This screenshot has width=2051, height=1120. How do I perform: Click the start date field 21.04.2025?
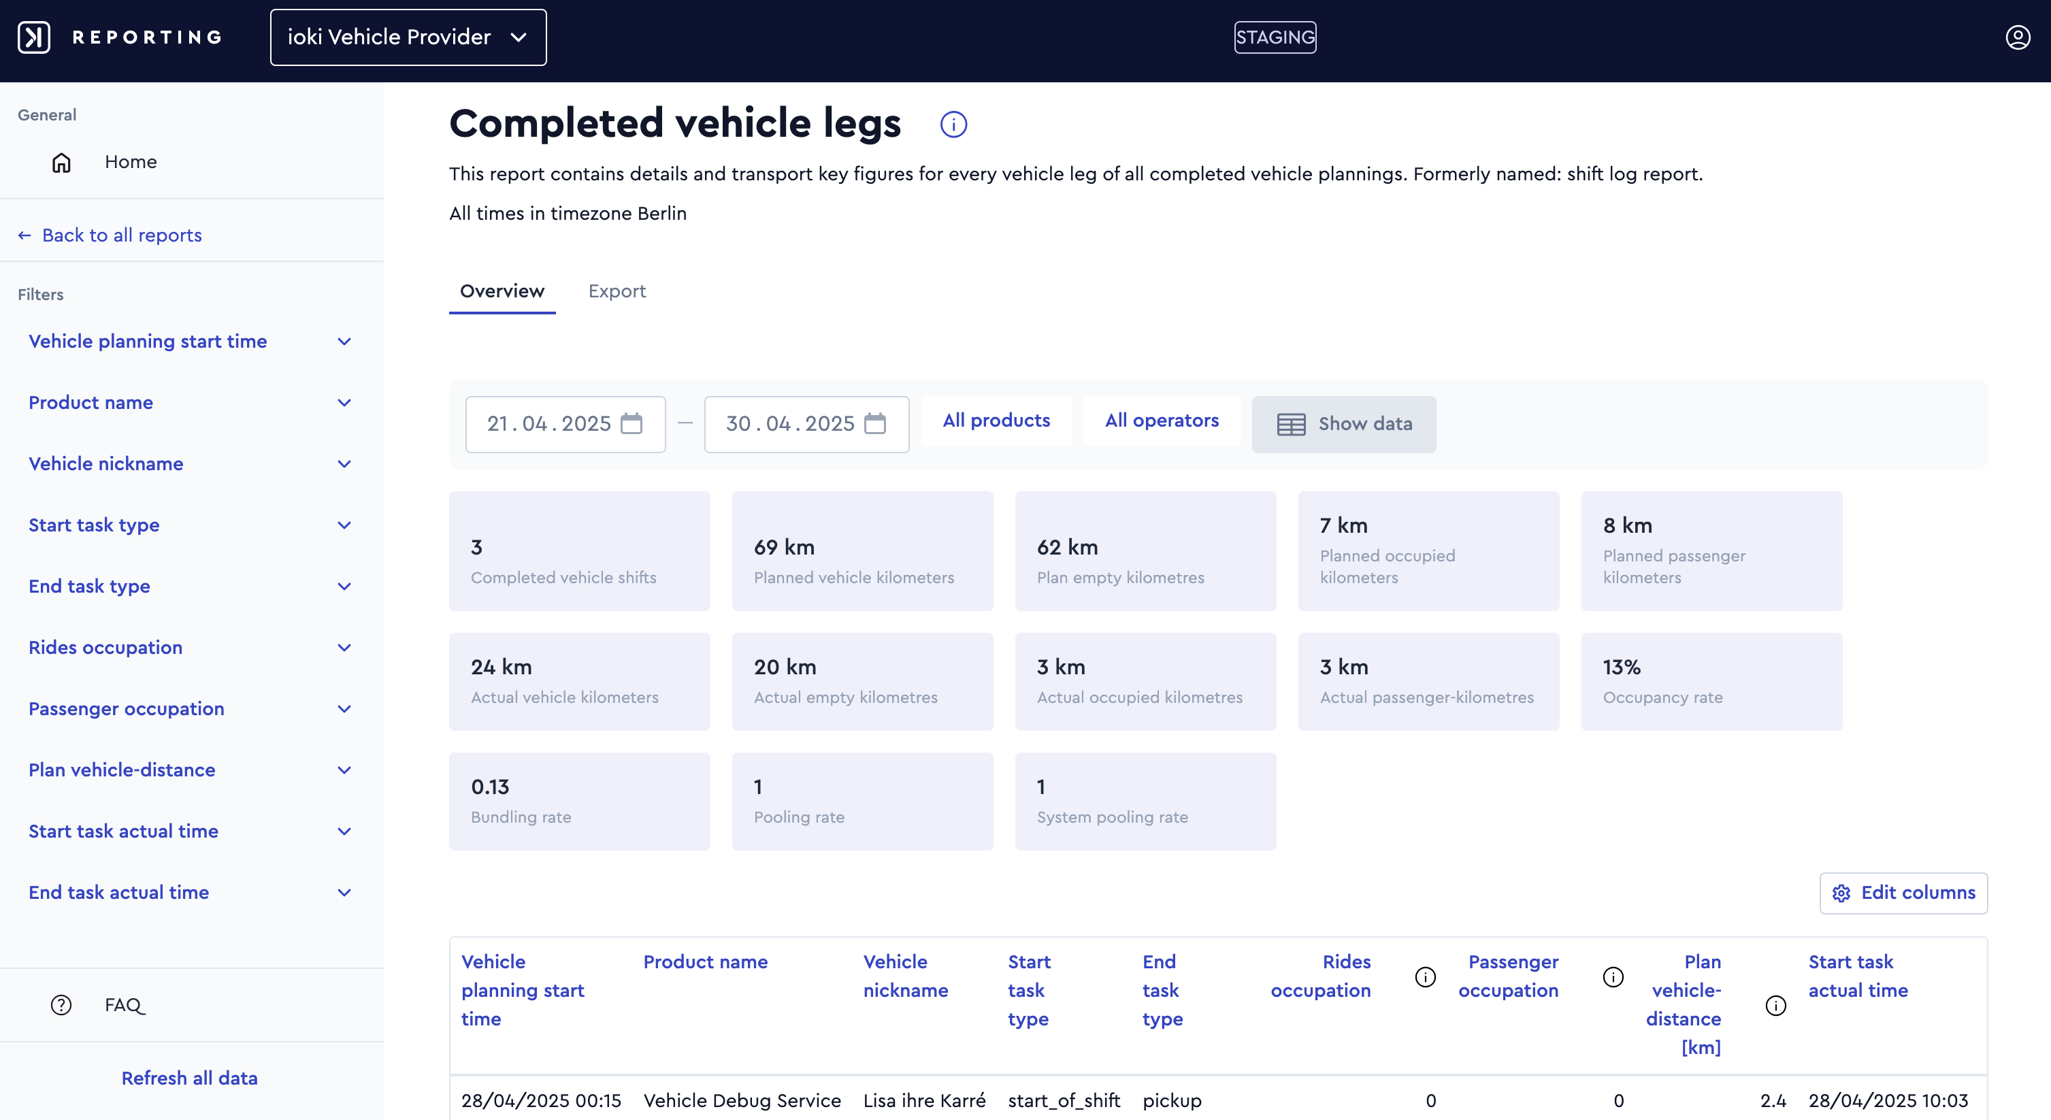click(565, 425)
